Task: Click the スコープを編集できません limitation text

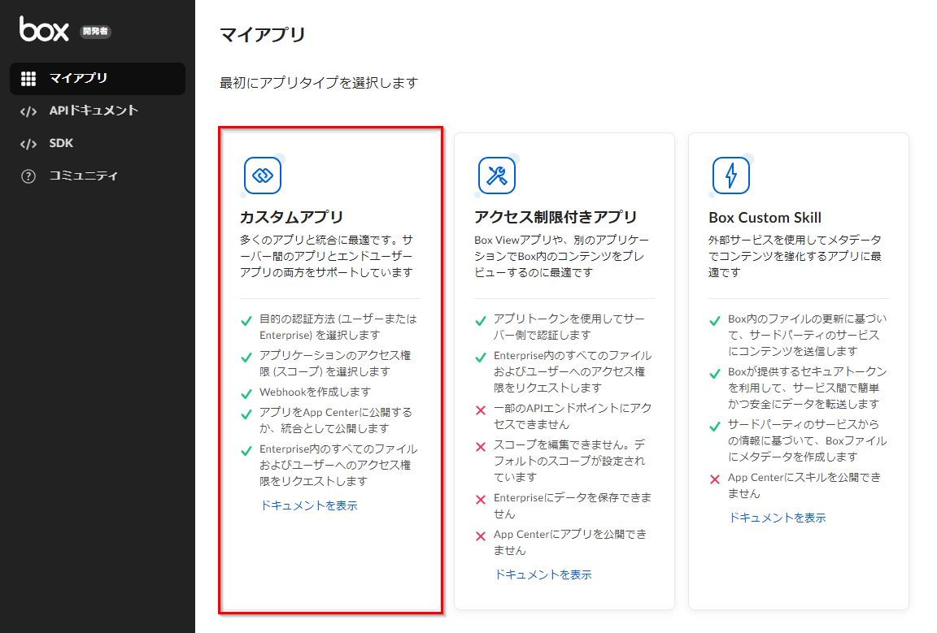Action: pyautogui.click(x=569, y=461)
